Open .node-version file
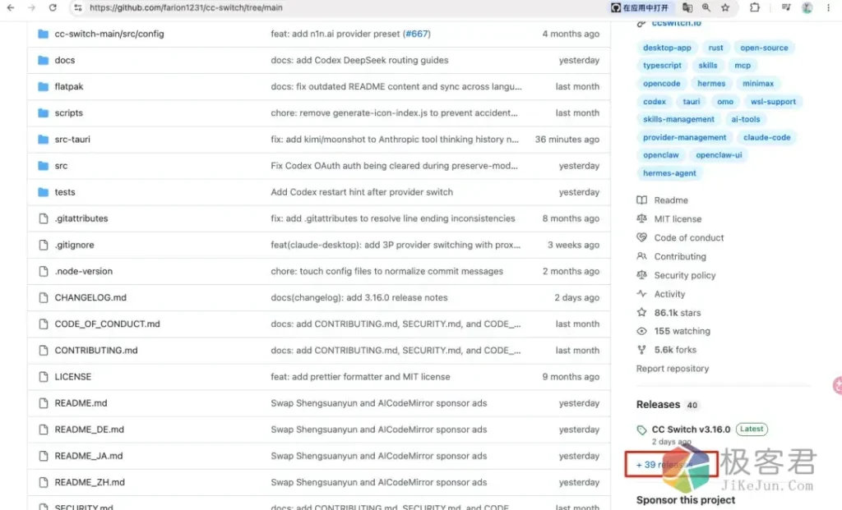This screenshot has width=842, height=510. pos(83,271)
